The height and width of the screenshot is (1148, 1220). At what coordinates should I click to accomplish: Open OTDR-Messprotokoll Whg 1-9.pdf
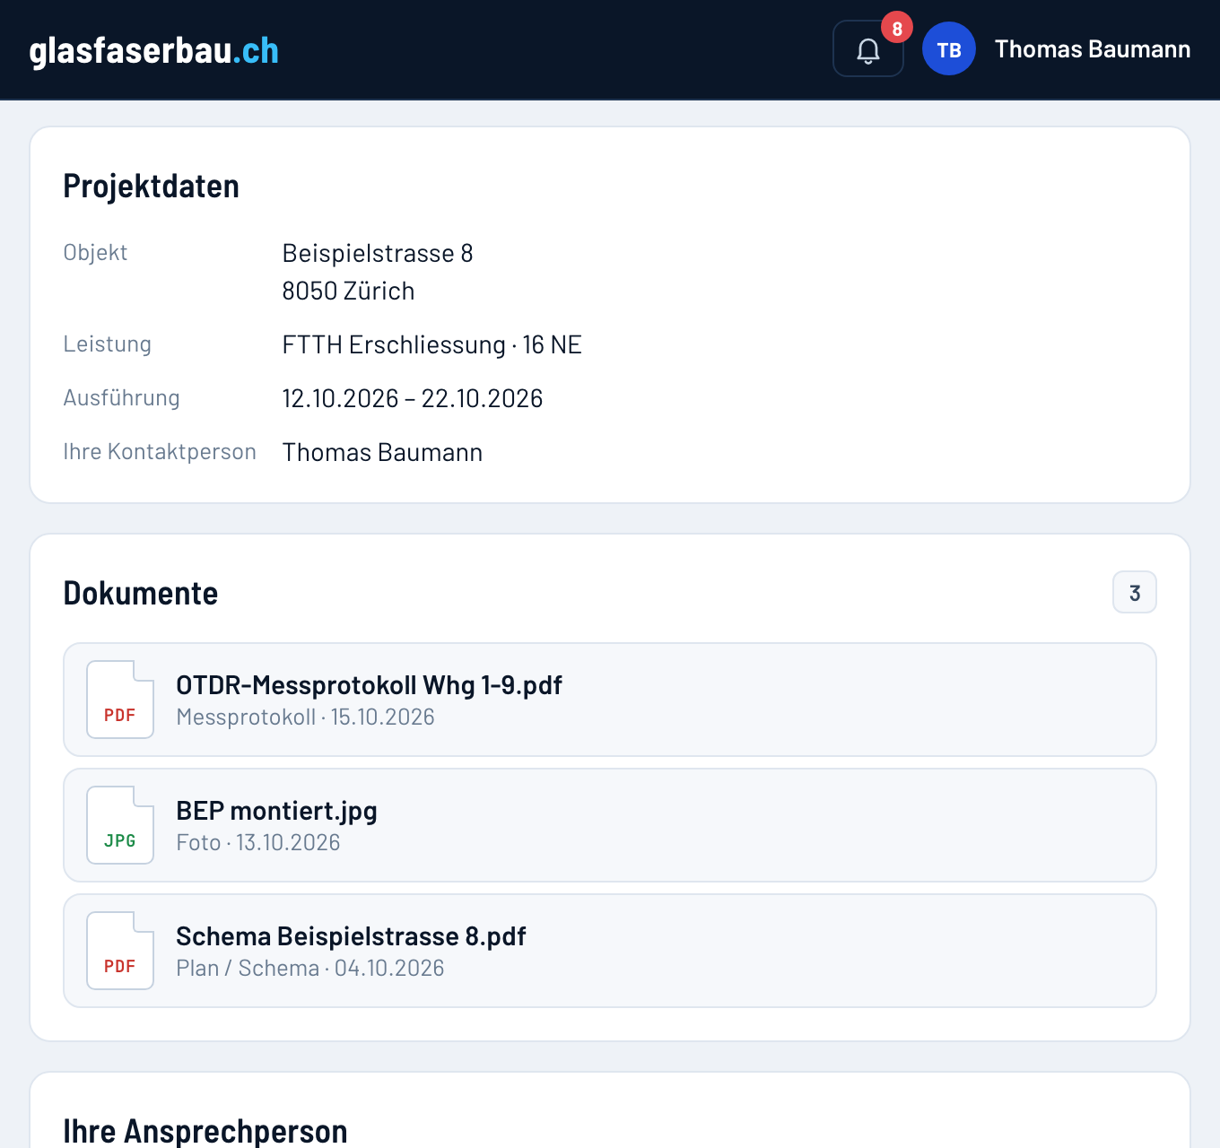coord(610,700)
